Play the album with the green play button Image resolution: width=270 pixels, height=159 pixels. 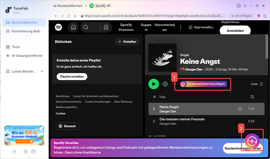pyautogui.click(x=154, y=84)
